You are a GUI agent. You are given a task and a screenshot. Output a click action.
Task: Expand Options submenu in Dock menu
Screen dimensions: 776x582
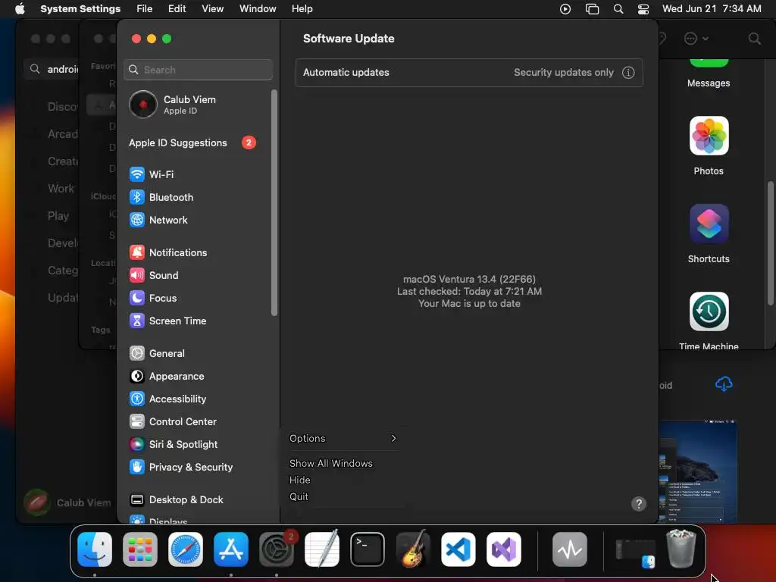click(343, 439)
